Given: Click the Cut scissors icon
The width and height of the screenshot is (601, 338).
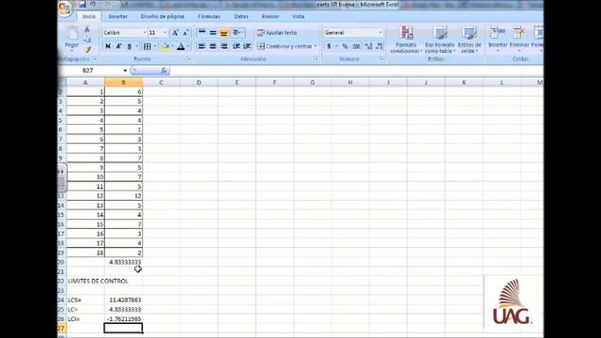Looking at the screenshot, I should point(87,29).
